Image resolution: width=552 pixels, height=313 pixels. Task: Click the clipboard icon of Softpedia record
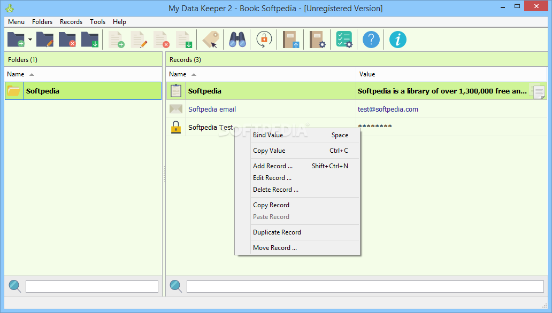pos(175,91)
